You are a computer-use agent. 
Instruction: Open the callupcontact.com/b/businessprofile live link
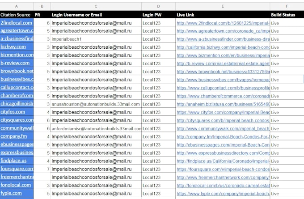[x=223, y=88]
